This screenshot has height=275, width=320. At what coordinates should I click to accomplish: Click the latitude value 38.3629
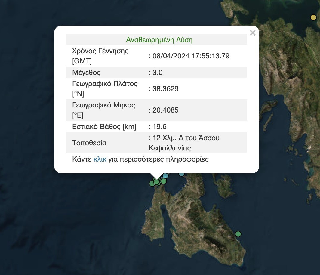click(165, 89)
